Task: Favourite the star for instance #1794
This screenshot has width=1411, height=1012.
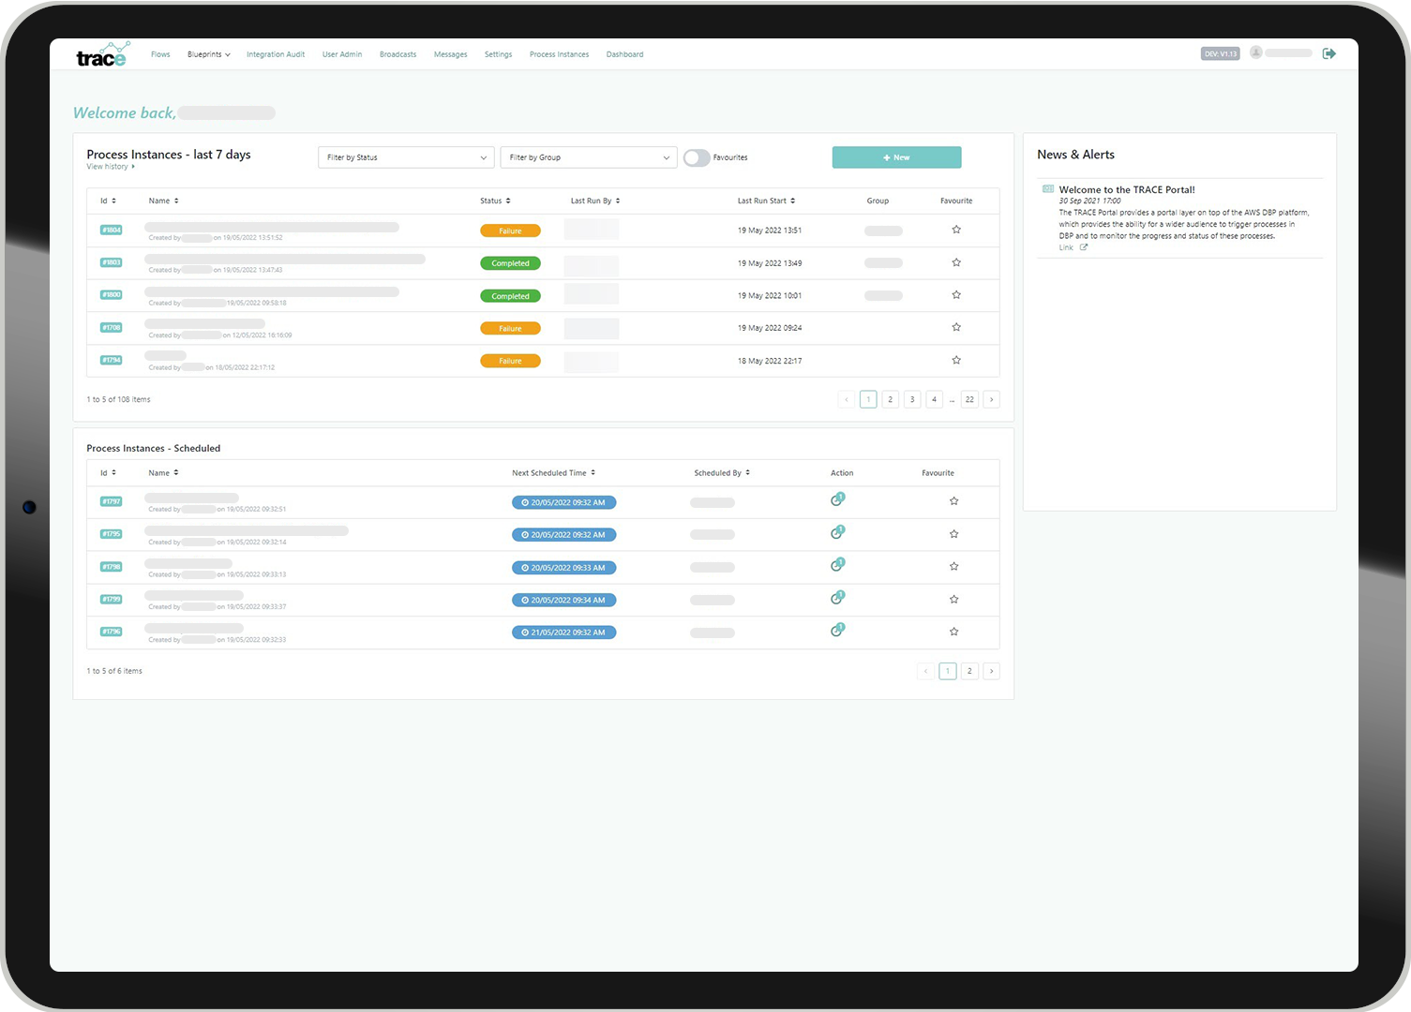Action: point(956,360)
